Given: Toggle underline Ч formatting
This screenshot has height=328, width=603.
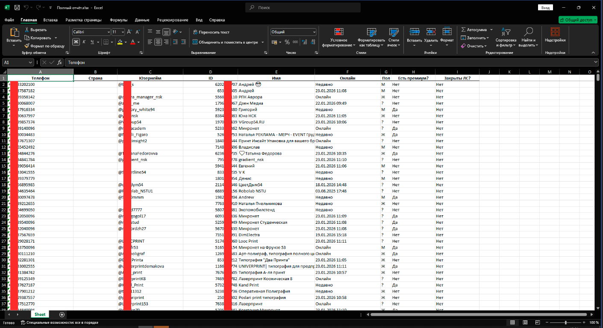Looking at the screenshot, I should click(92, 42).
